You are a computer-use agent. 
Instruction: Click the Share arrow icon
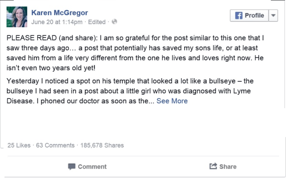213,166
